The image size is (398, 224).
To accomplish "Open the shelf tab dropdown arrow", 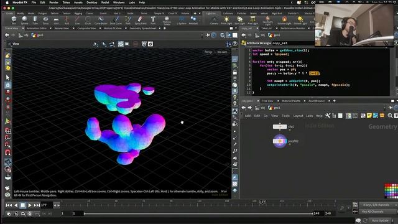I will pos(200,14).
